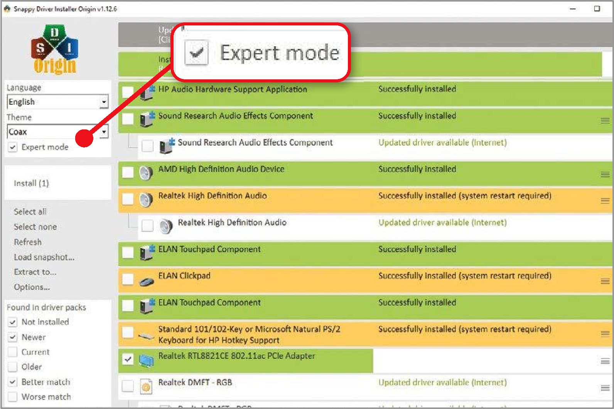Click the Coax theme combo box
Screen dimensions: 614x409
click(57, 132)
